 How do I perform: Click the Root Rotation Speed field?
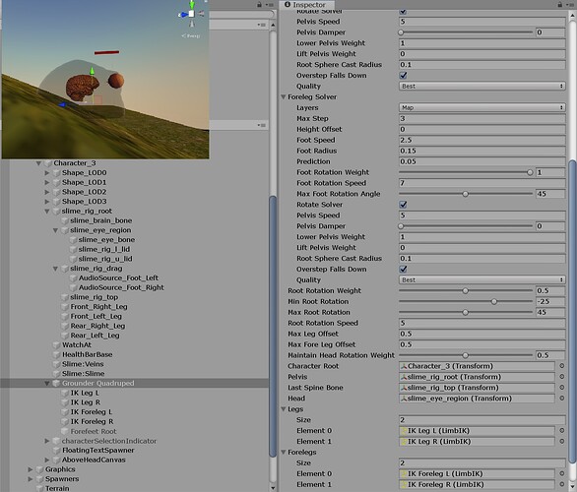point(482,323)
